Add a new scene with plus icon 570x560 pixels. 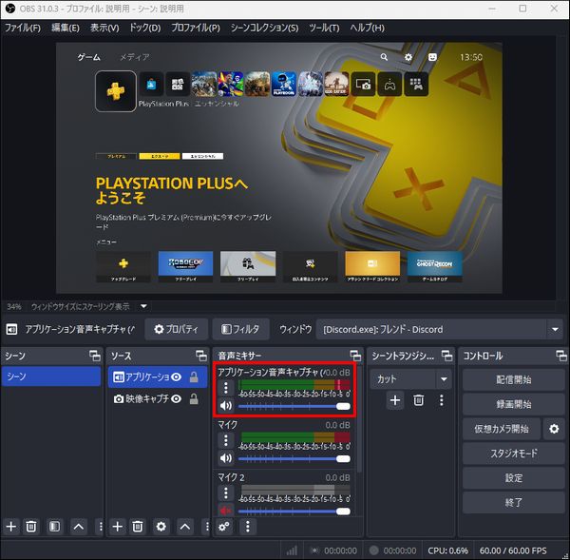pyautogui.click(x=10, y=527)
